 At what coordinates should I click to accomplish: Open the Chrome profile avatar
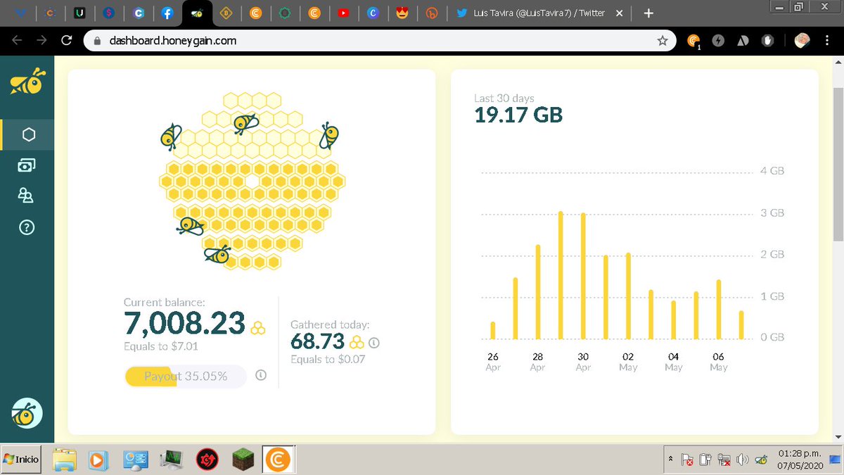tap(803, 41)
